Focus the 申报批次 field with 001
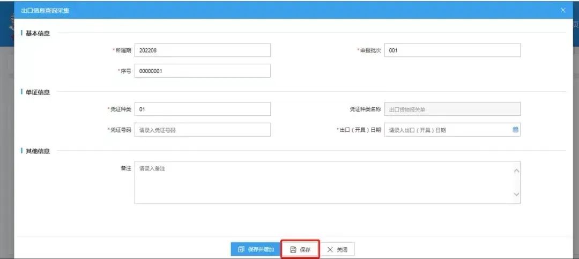579x259 pixels. tap(452, 50)
